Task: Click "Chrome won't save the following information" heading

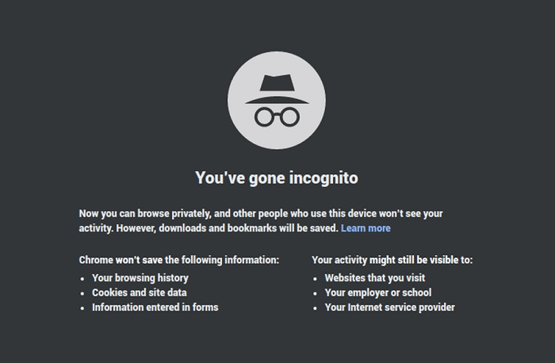Action: pos(179,260)
